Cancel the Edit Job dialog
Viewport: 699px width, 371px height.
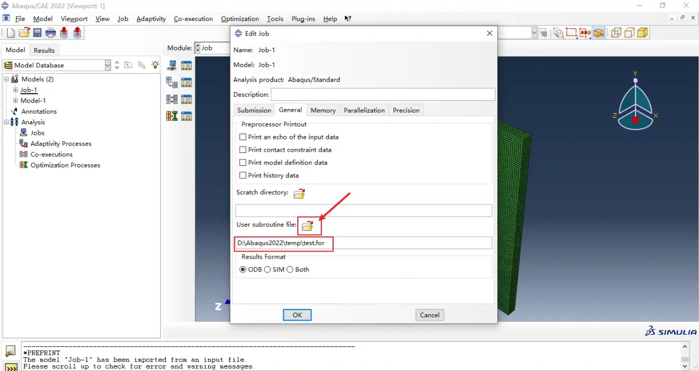tap(430, 315)
